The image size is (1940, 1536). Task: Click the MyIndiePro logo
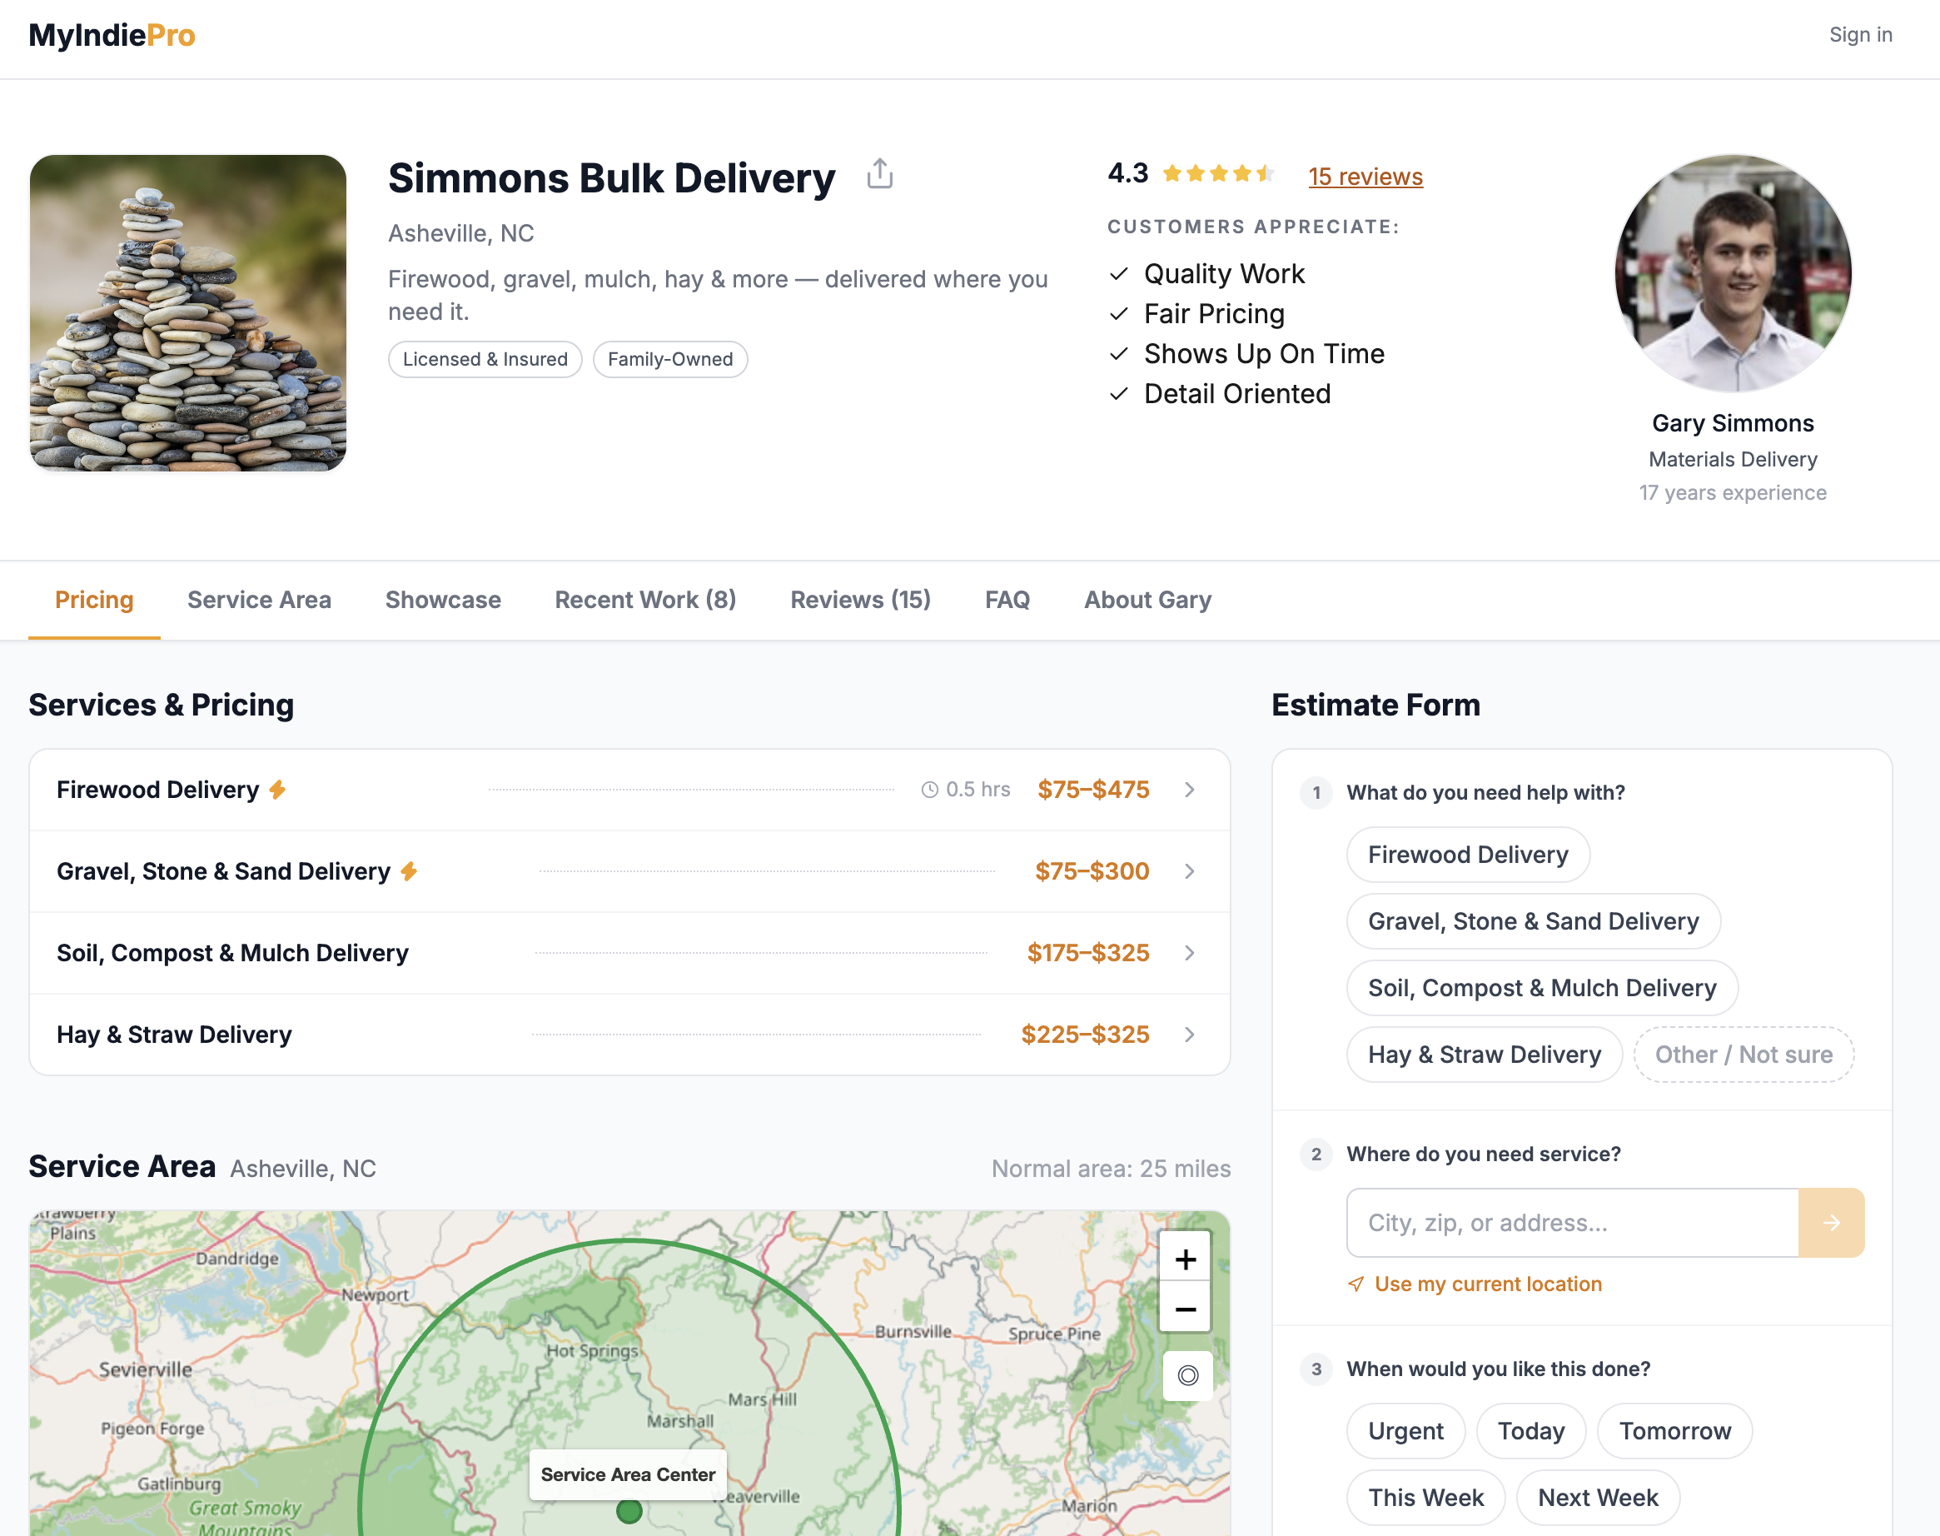[x=112, y=35]
